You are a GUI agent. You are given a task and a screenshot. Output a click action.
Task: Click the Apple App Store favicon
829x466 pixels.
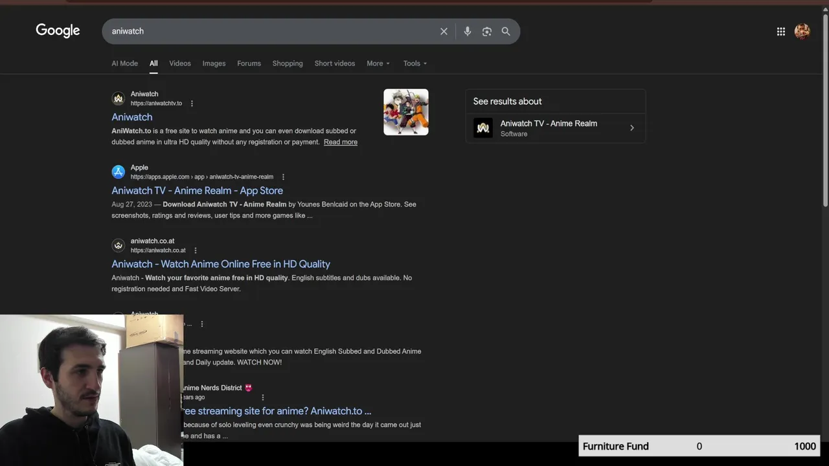(118, 172)
